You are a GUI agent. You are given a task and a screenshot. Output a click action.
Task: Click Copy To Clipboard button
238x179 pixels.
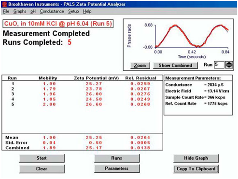pyautogui.click(x=196, y=169)
